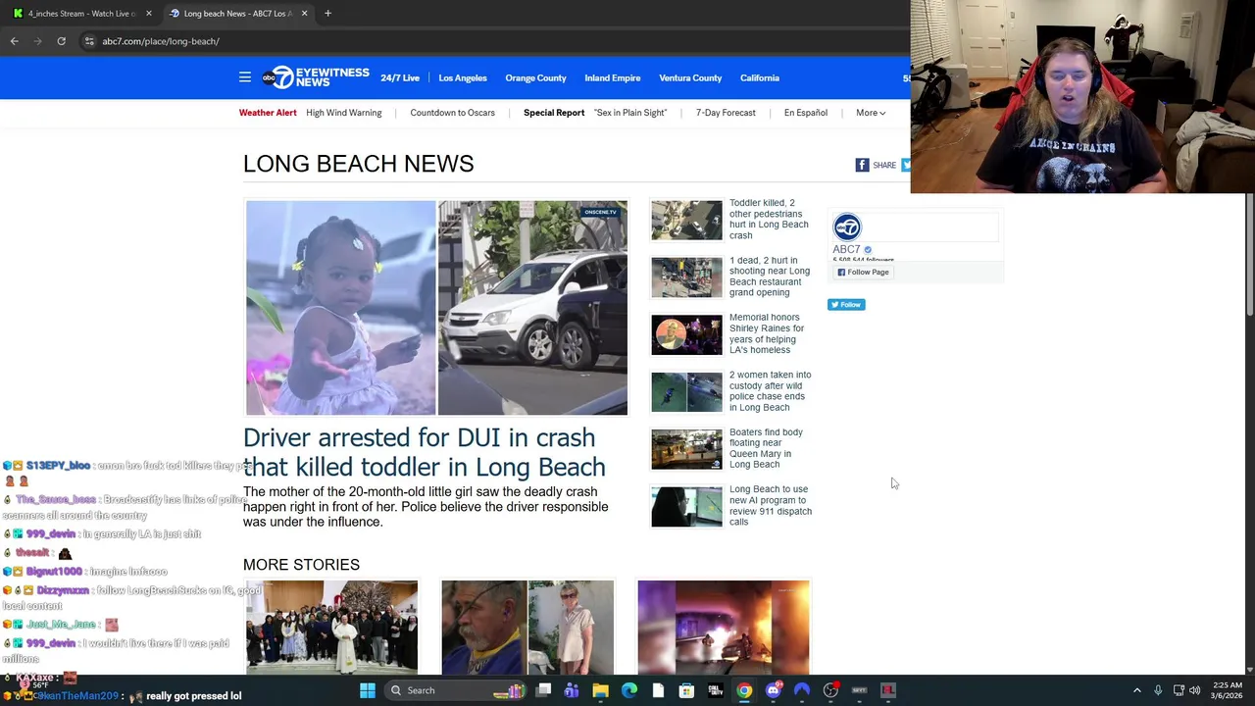Open network settings in system tray

[1179, 690]
